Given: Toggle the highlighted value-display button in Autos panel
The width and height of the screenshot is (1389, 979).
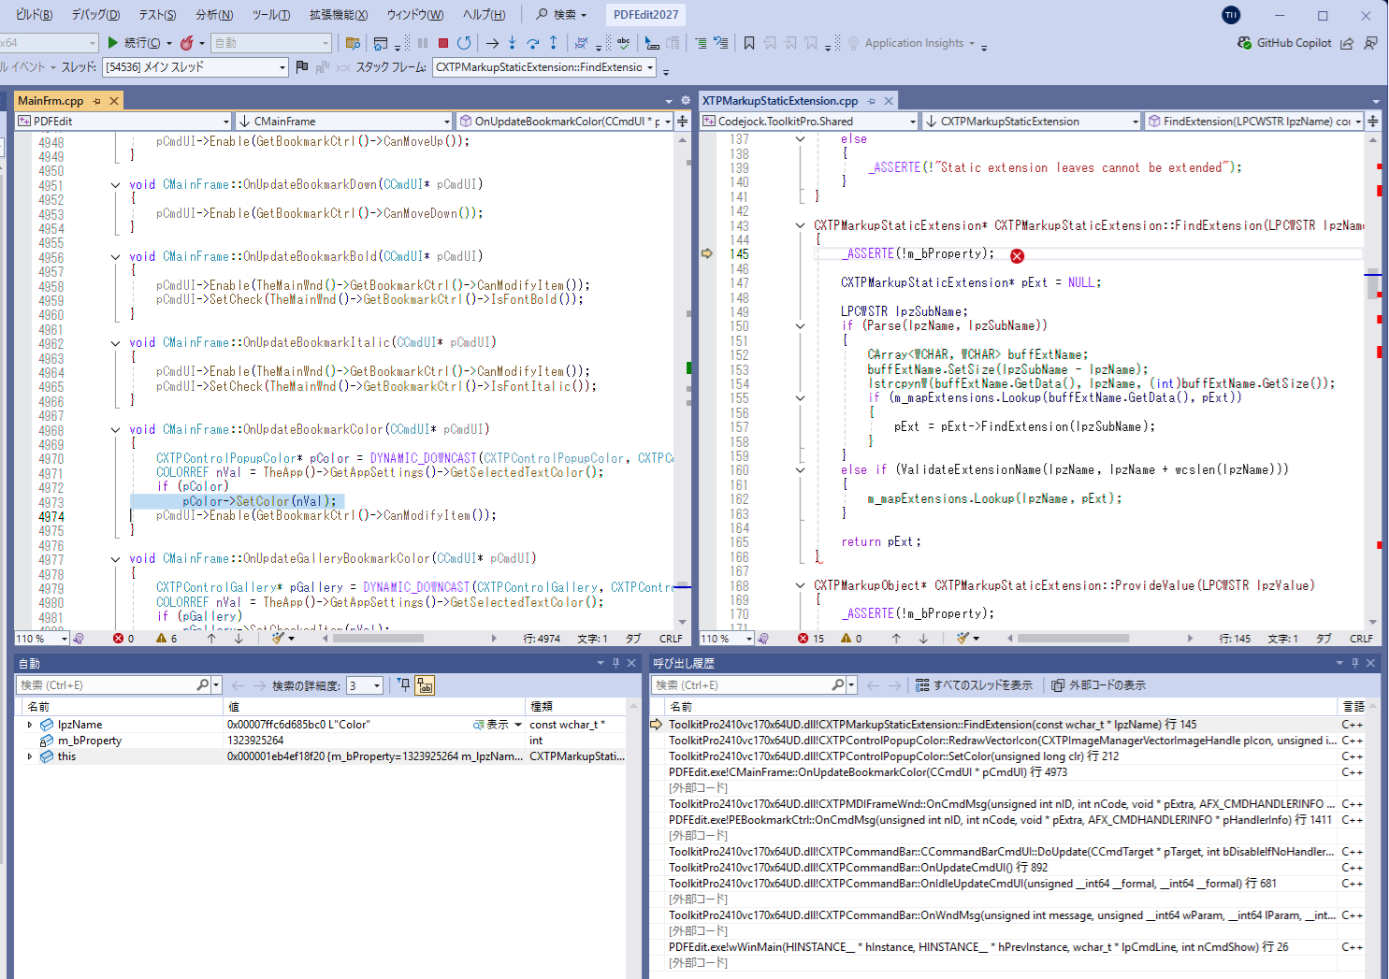Looking at the screenshot, I should (425, 685).
